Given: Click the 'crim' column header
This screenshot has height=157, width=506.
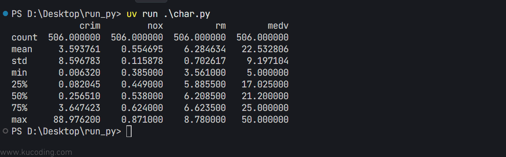Looking at the screenshot, I should (90, 26).
